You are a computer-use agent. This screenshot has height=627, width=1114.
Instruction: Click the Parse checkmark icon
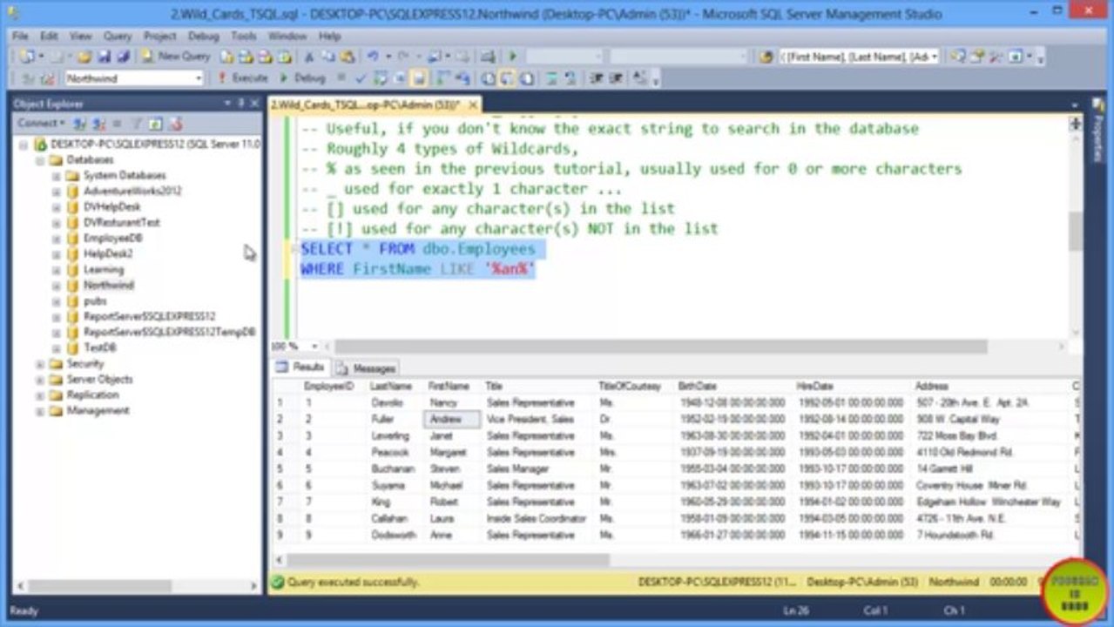point(360,78)
